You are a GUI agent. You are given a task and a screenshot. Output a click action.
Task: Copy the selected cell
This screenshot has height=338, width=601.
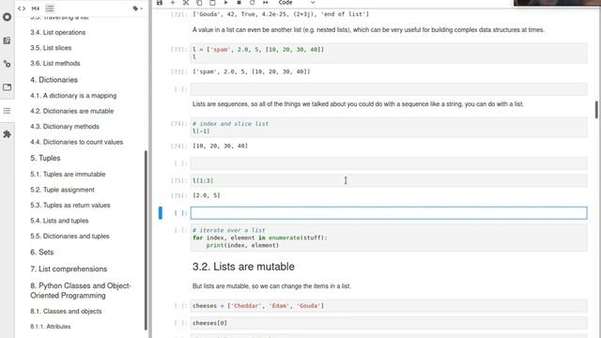(199, 3)
